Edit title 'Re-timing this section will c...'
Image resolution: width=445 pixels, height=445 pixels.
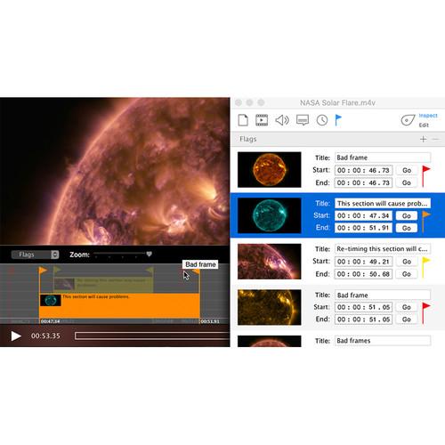coord(383,248)
